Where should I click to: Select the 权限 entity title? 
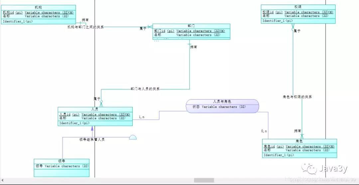[298, 7]
